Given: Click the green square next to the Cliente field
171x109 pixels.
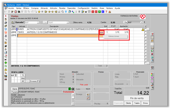Looking at the screenshot, I should 70,89.
